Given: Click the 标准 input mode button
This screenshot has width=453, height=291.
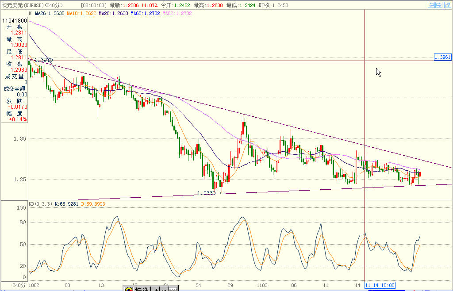Looking at the screenshot, I should pos(142,289).
